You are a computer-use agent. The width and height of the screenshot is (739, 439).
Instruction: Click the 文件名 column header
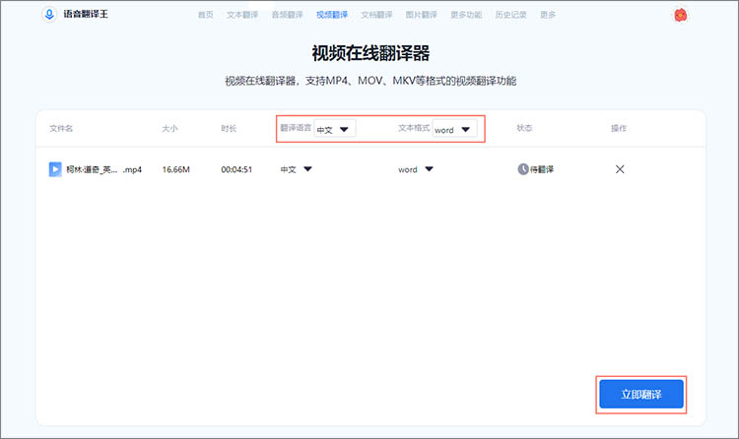(x=61, y=128)
